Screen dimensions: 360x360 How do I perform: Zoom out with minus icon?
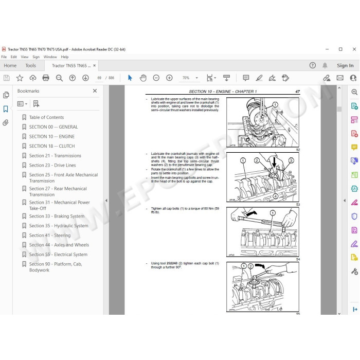(156, 78)
